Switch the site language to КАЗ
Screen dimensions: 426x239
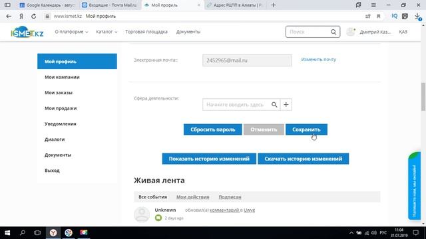[x=403, y=32]
